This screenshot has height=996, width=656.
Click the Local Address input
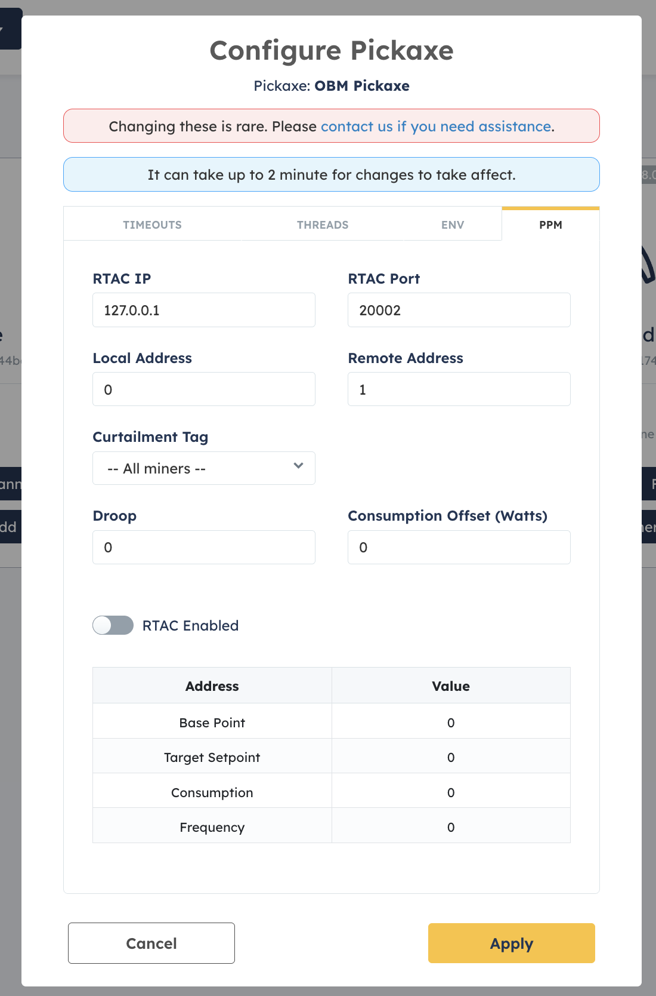(203, 389)
